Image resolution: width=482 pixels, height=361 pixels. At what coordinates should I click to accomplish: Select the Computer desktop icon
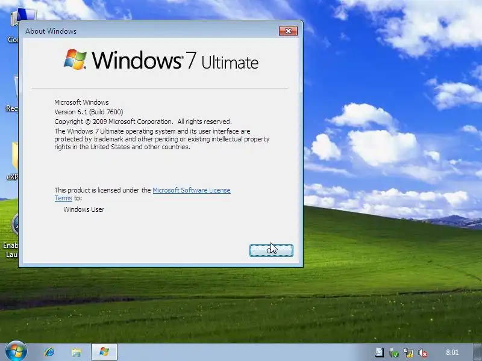coord(12,26)
